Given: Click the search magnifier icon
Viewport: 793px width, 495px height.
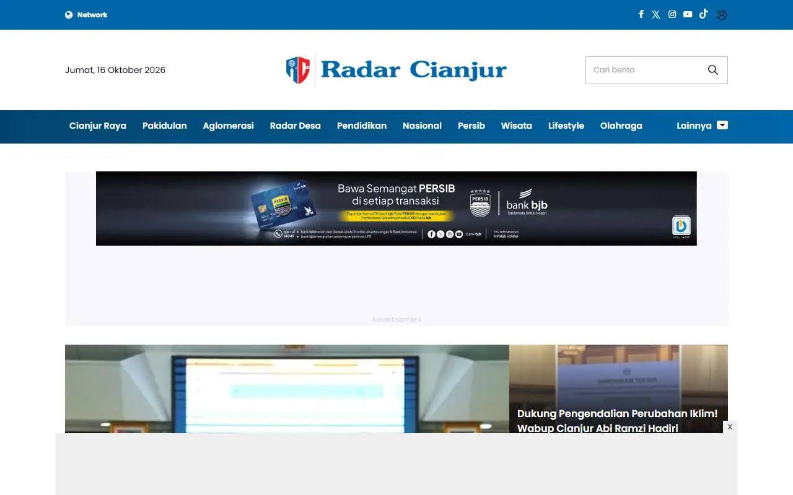Looking at the screenshot, I should tap(713, 70).
